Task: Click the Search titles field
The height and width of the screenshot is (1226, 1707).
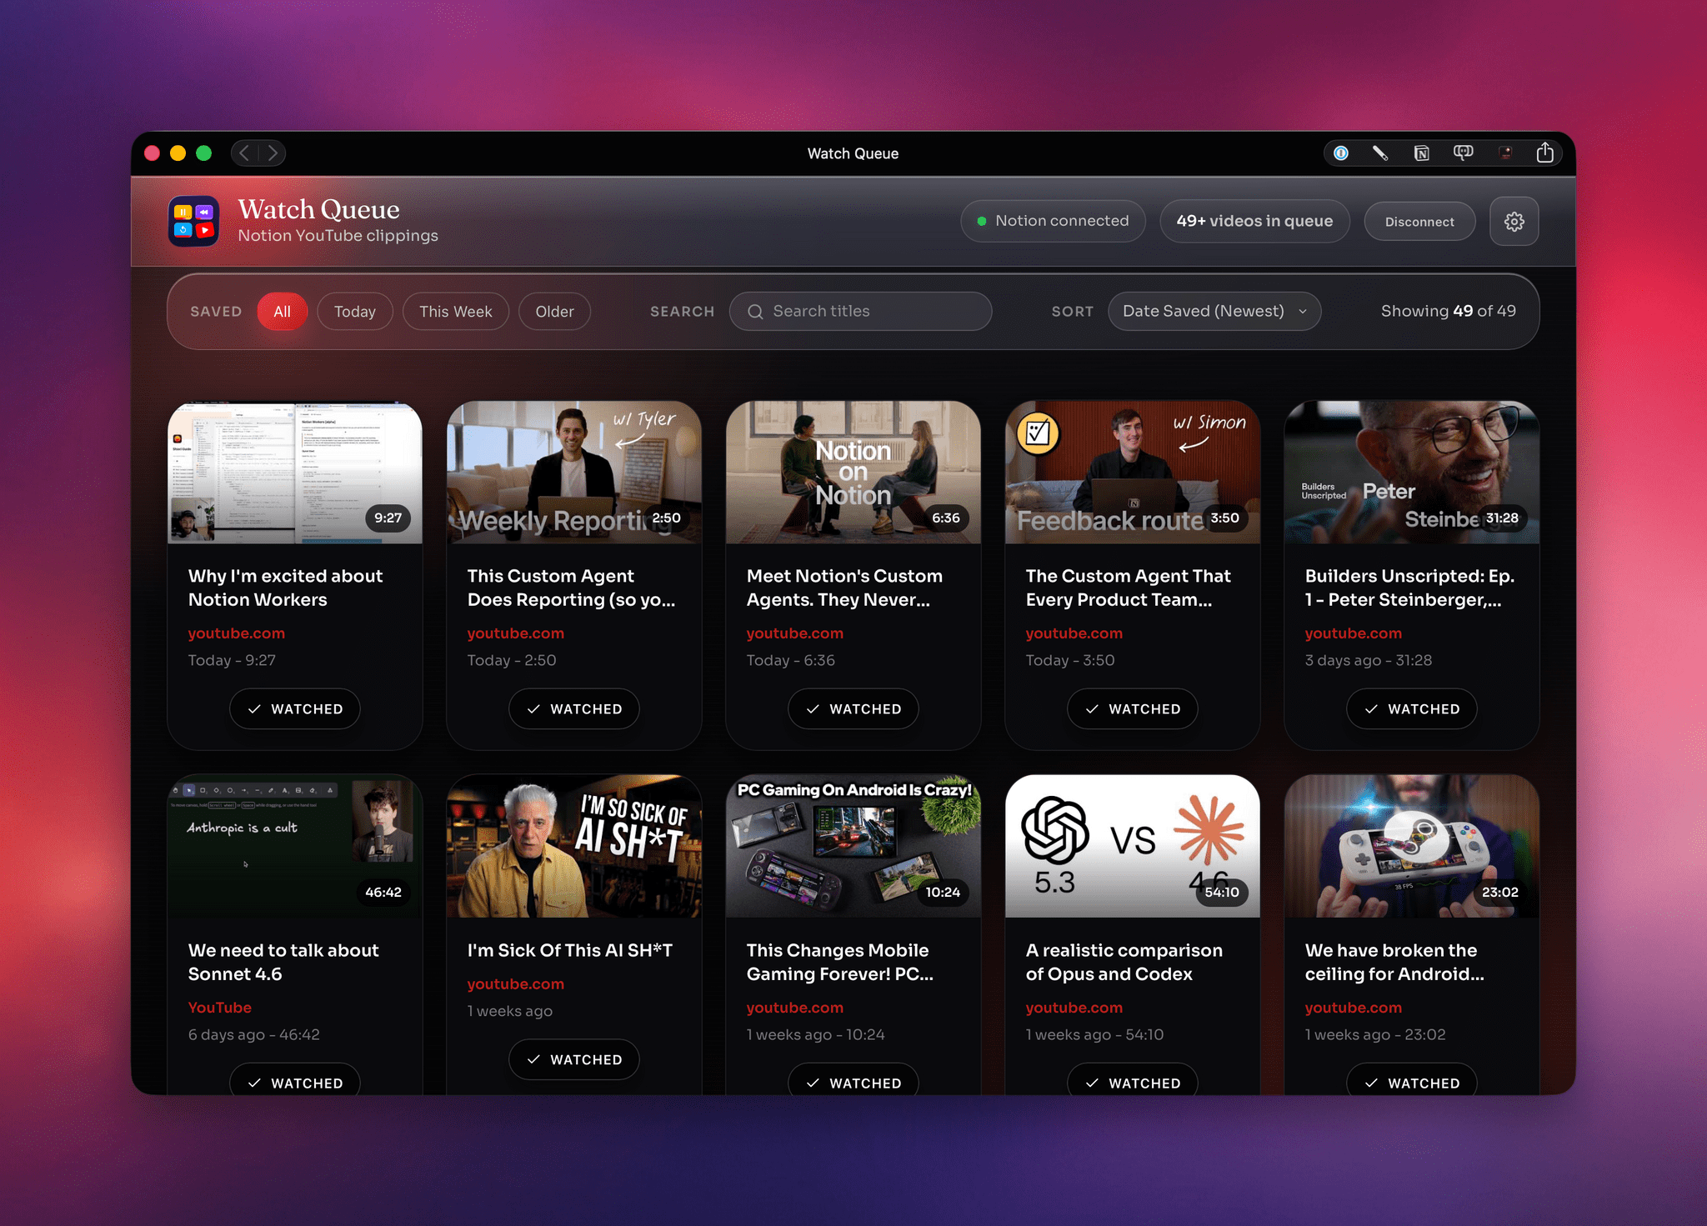Action: 861,312
